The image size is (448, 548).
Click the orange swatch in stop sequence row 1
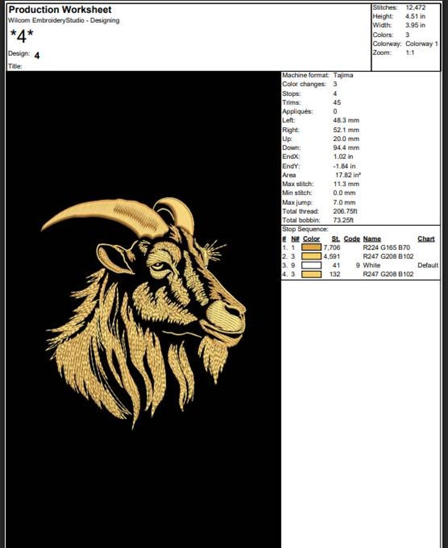(x=311, y=247)
